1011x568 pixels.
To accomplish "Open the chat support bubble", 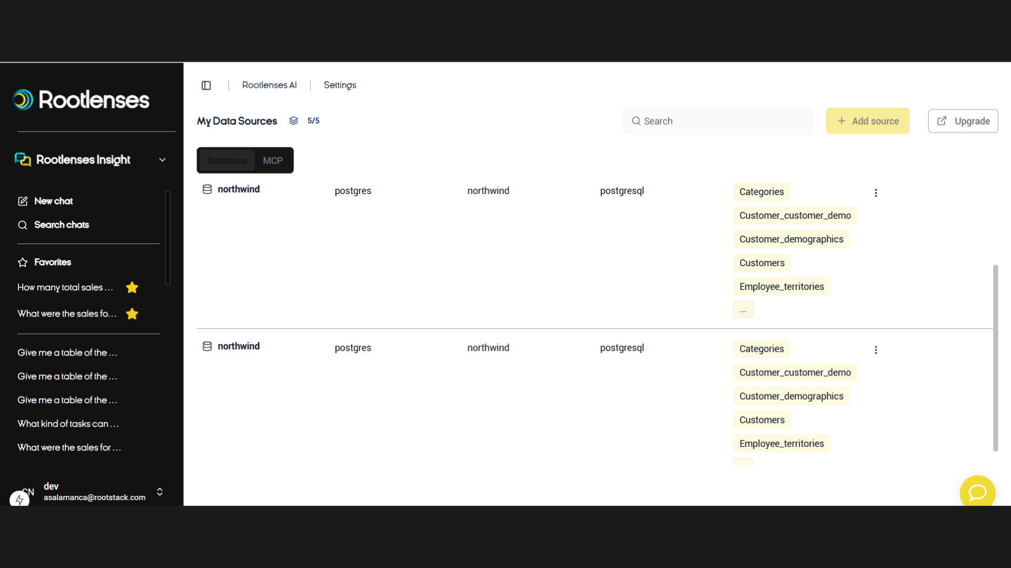I will pyautogui.click(x=977, y=493).
